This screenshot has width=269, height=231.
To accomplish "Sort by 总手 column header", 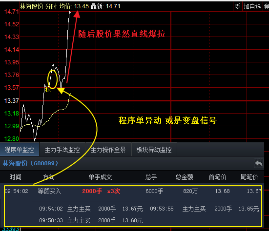I will coord(151,177).
